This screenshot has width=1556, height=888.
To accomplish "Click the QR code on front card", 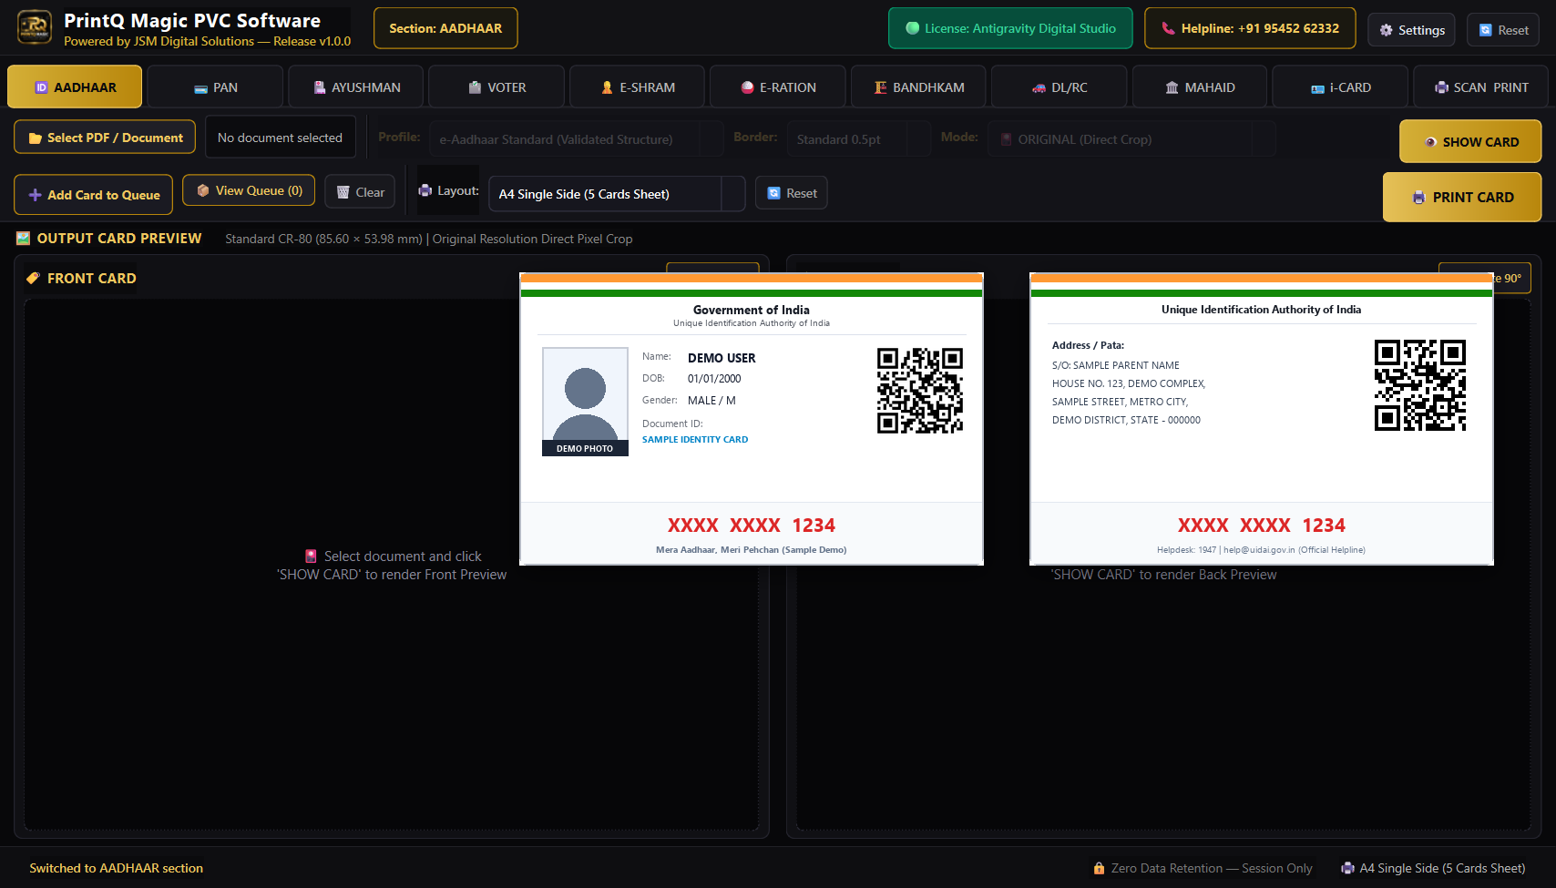I will pos(920,390).
